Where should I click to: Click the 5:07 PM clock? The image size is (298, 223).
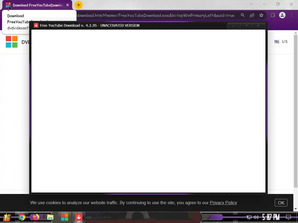click(x=271, y=217)
